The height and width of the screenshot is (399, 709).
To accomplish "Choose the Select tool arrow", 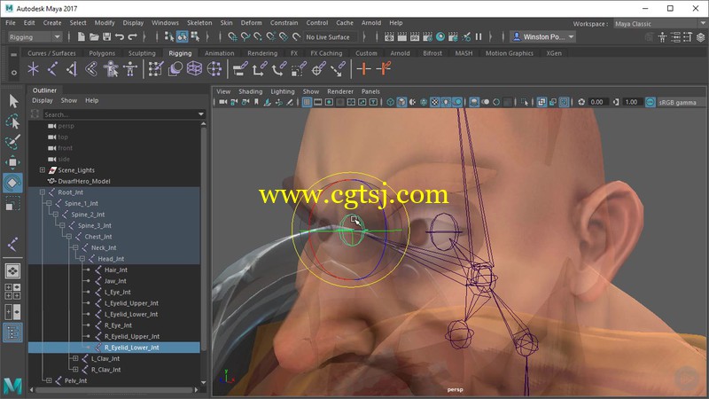I will pyautogui.click(x=13, y=100).
